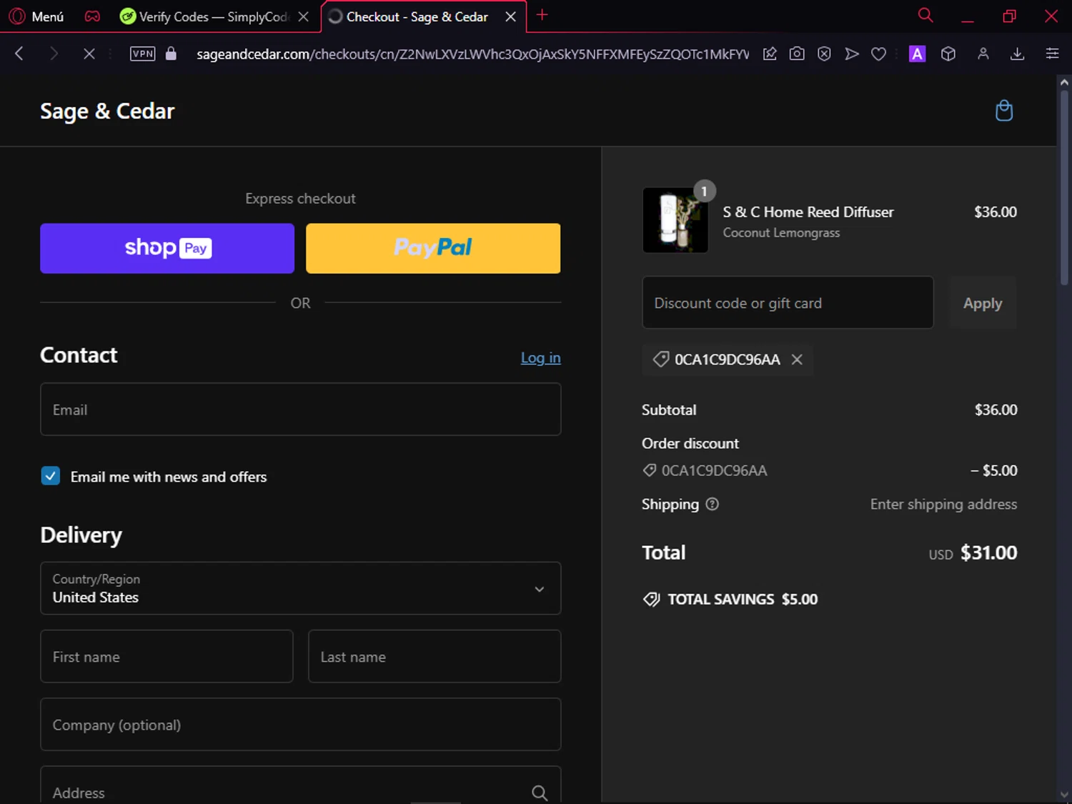Open the Opera Menú button
This screenshot has width=1072, height=804.
click(36, 16)
